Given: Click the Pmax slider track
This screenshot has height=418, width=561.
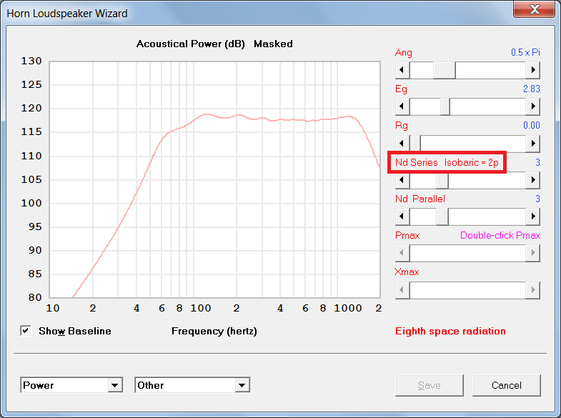Looking at the screenshot, I should [467, 253].
